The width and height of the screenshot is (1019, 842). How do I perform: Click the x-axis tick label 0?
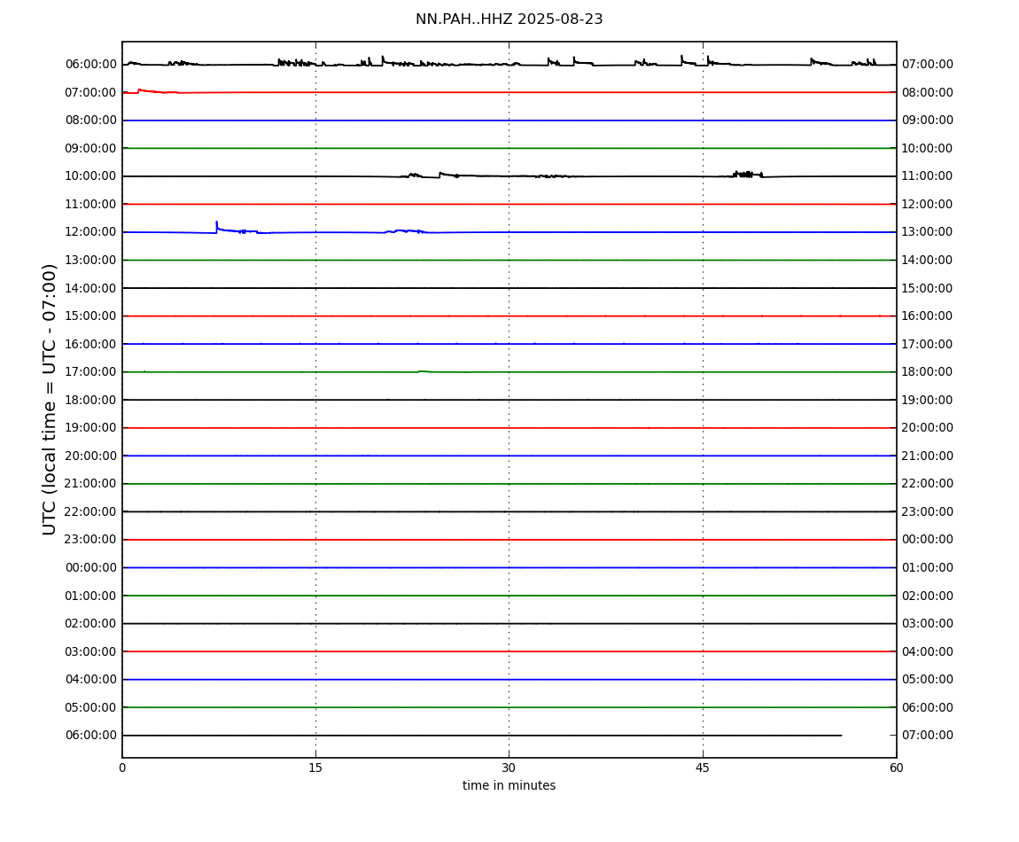click(x=122, y=768)
